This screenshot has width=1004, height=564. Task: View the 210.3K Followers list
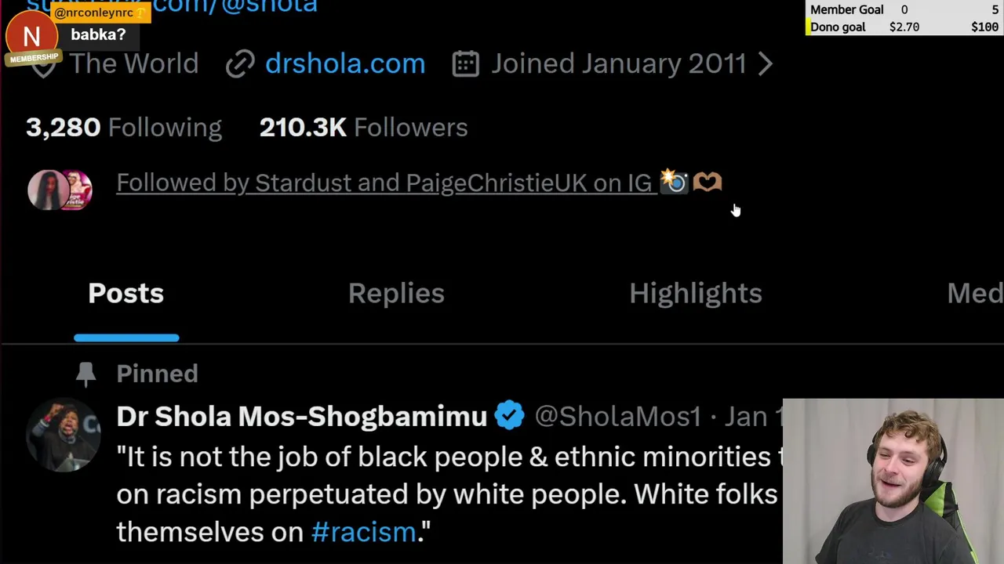click(x=363, y=128)
